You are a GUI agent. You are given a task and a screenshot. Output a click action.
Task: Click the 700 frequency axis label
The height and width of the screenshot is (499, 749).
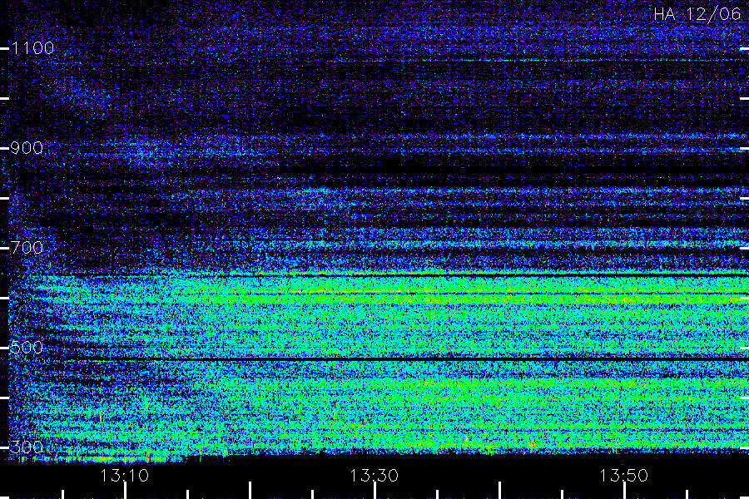27,248
